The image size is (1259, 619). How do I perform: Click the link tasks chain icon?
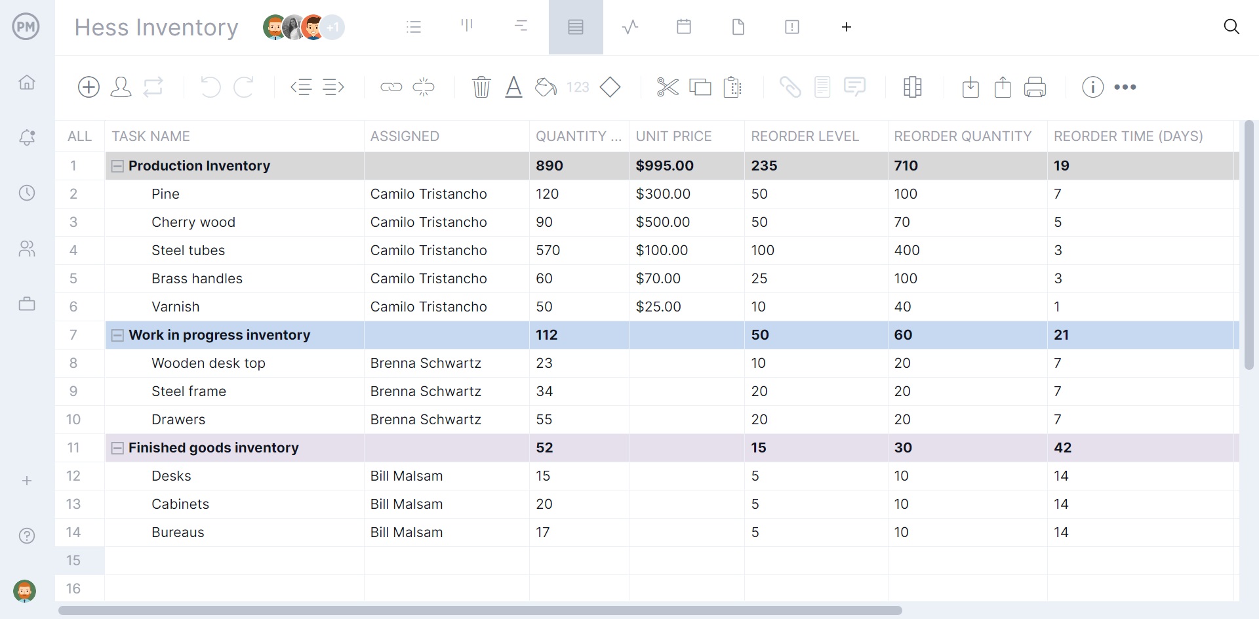(391, 87)
